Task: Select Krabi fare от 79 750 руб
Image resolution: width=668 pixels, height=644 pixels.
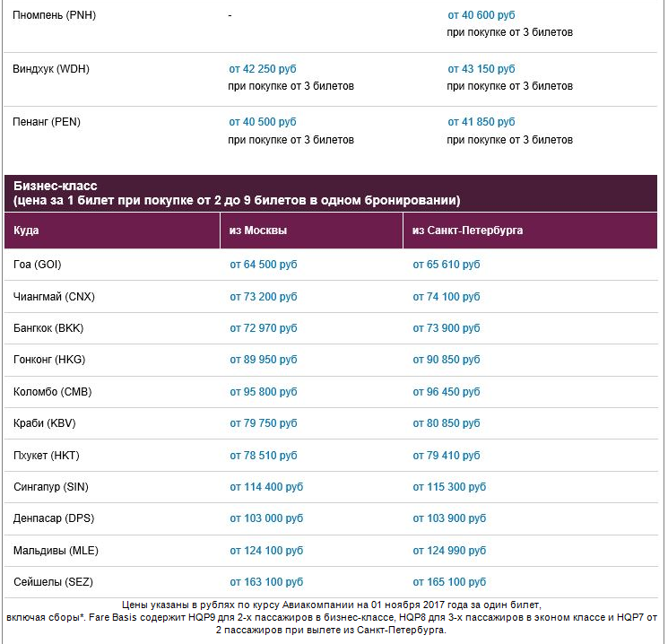Action: click(x=264, y=423)
